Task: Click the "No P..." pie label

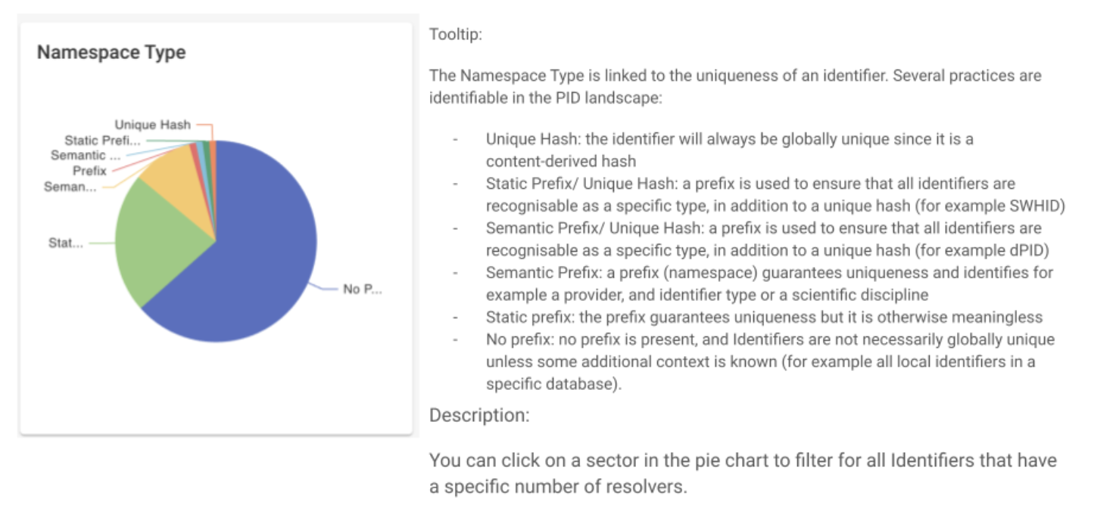Action: (363, 289)
